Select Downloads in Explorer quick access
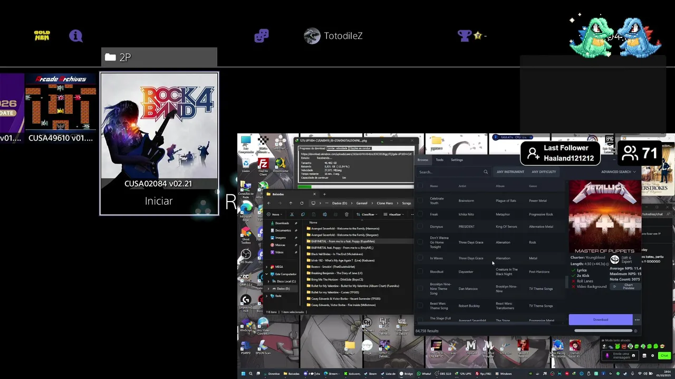The height and width of the screenshot is (379, 675). pyautogui.click(x=282, y=223)
